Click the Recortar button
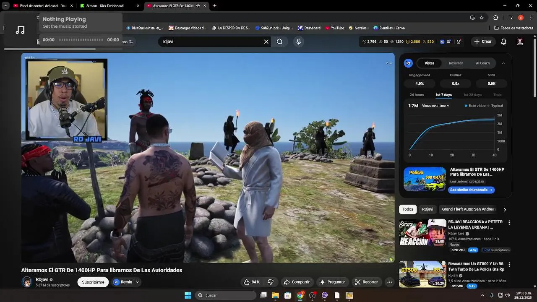 (x=366, y=282)
